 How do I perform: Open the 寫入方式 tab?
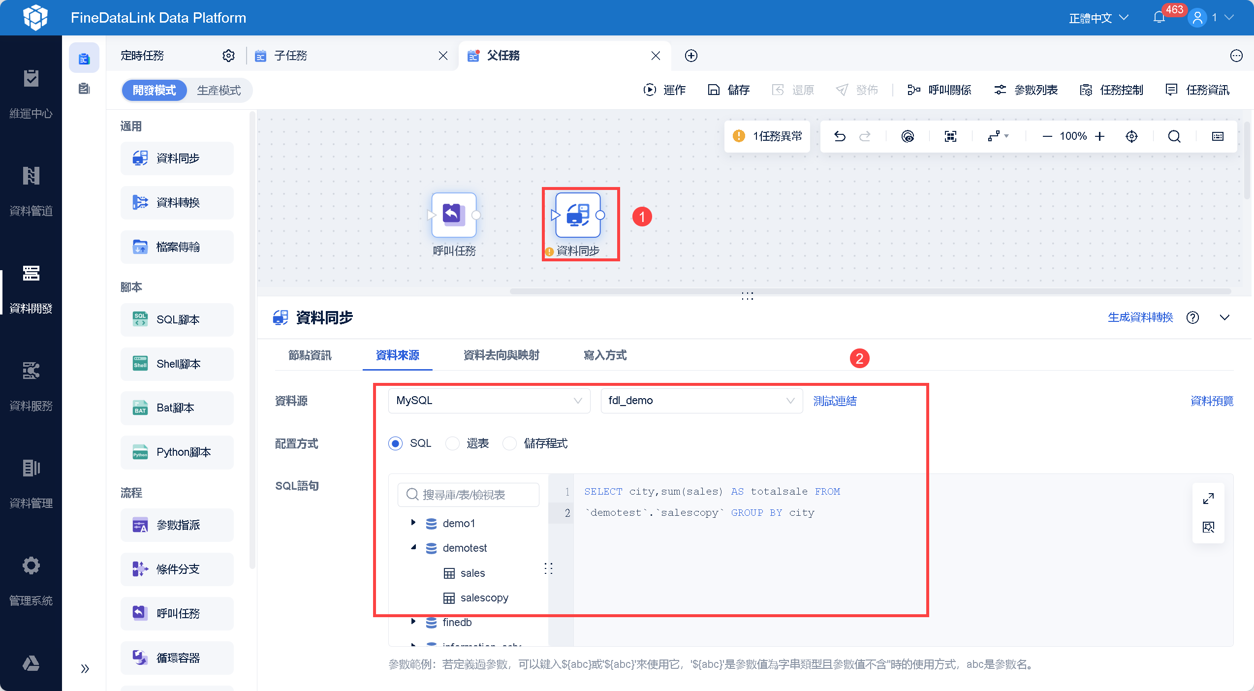(x=605, y=355)
